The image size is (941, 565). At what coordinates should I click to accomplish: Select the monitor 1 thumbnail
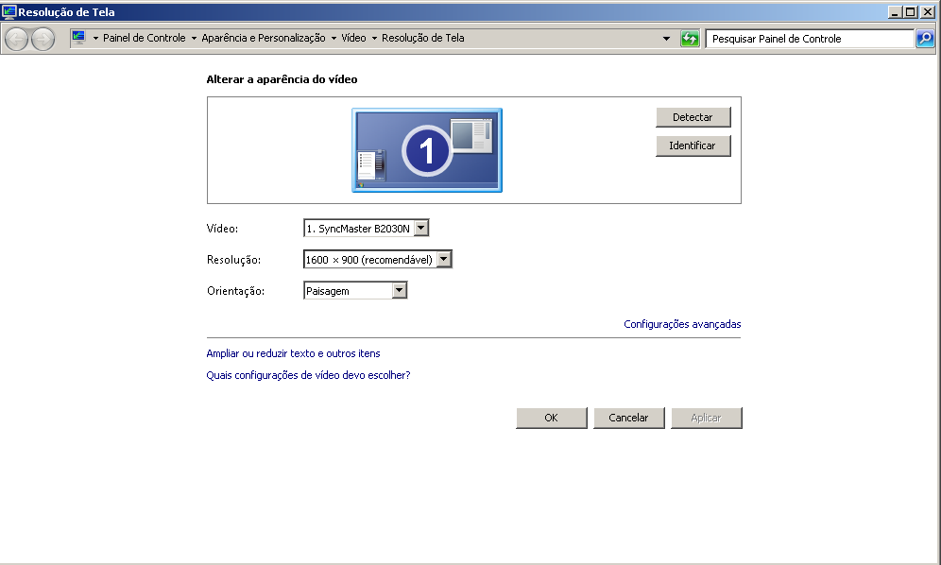point(427,150)
